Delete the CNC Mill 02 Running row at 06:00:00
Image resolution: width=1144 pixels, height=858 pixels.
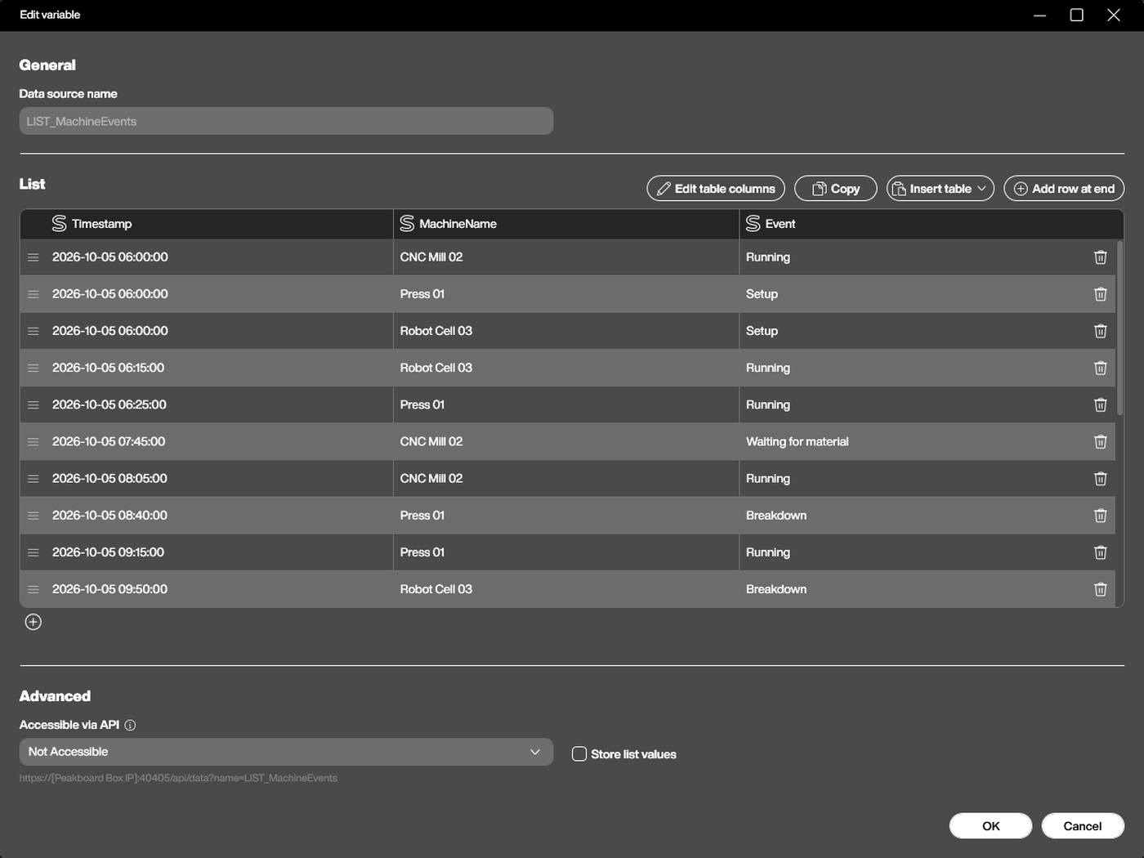coord(1100,257)
